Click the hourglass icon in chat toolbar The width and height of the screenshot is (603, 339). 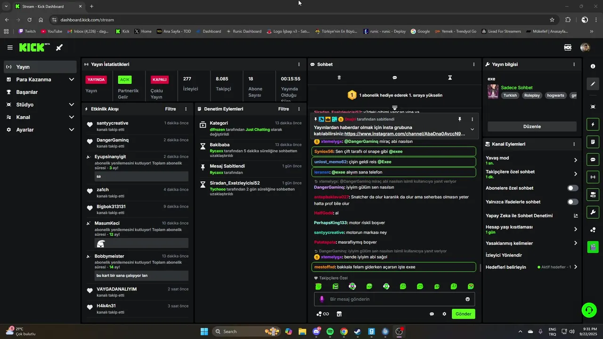pyautogui.click(x=450, y=78)
